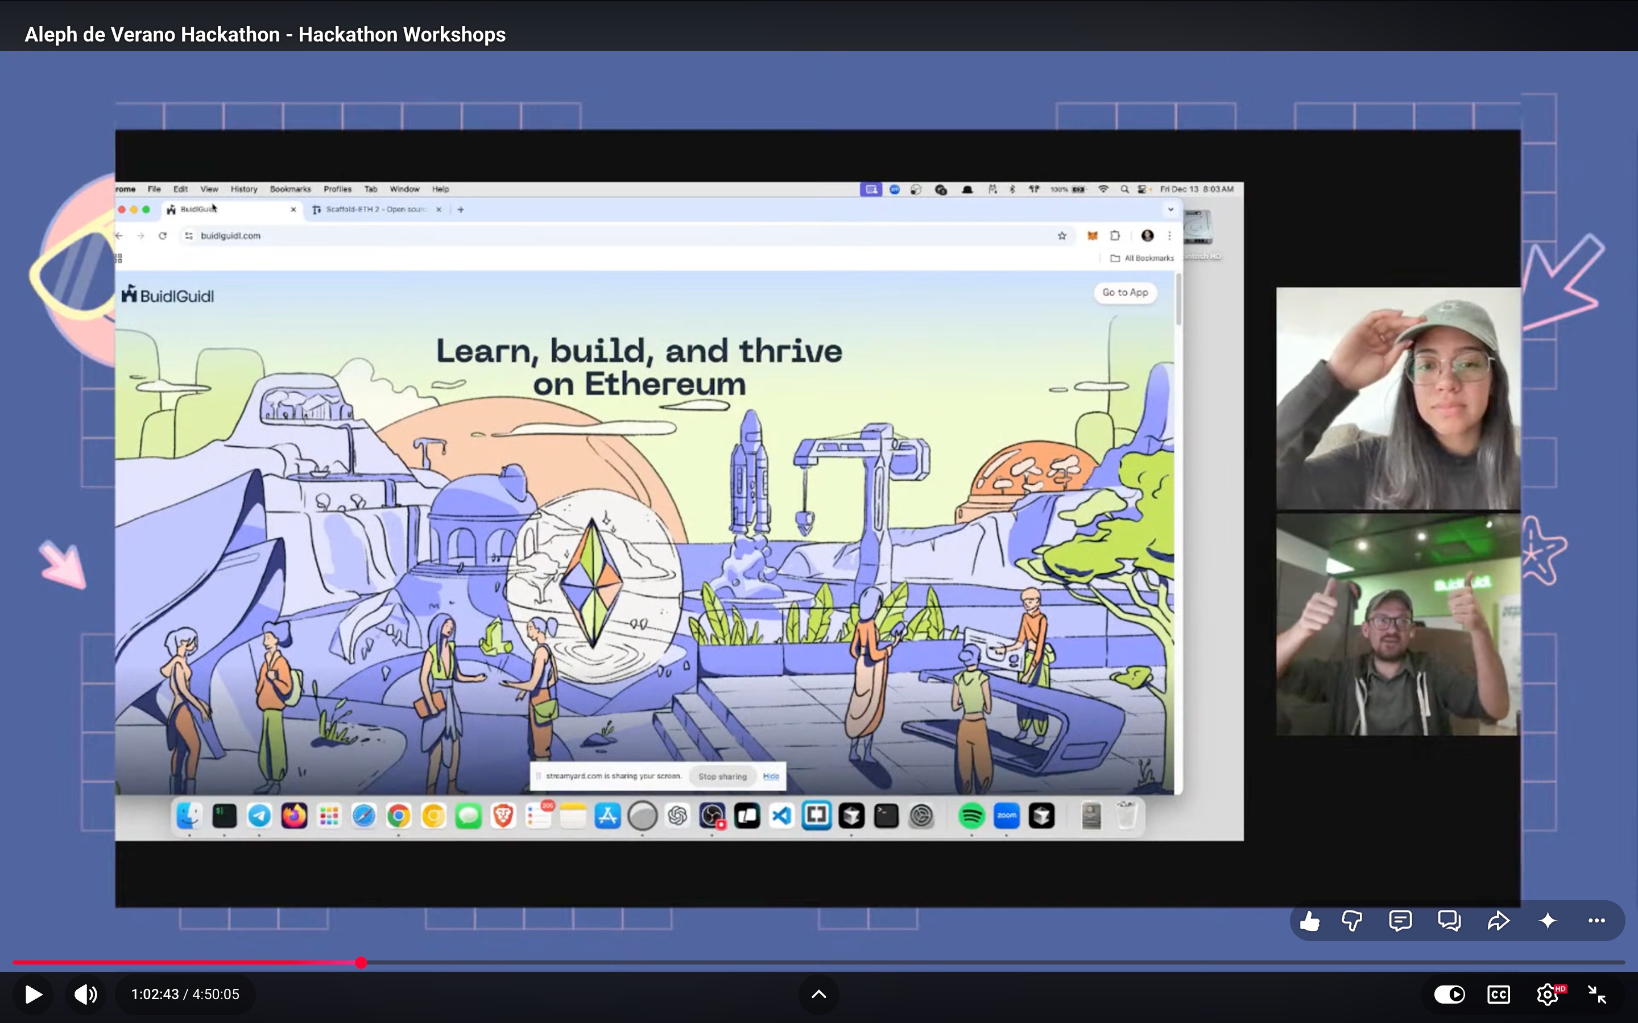The width and height of the screenshot is (1638, 1023).
Task: Switch to the BuidlGuidl browser tab
Action: [x=231, y=210]
